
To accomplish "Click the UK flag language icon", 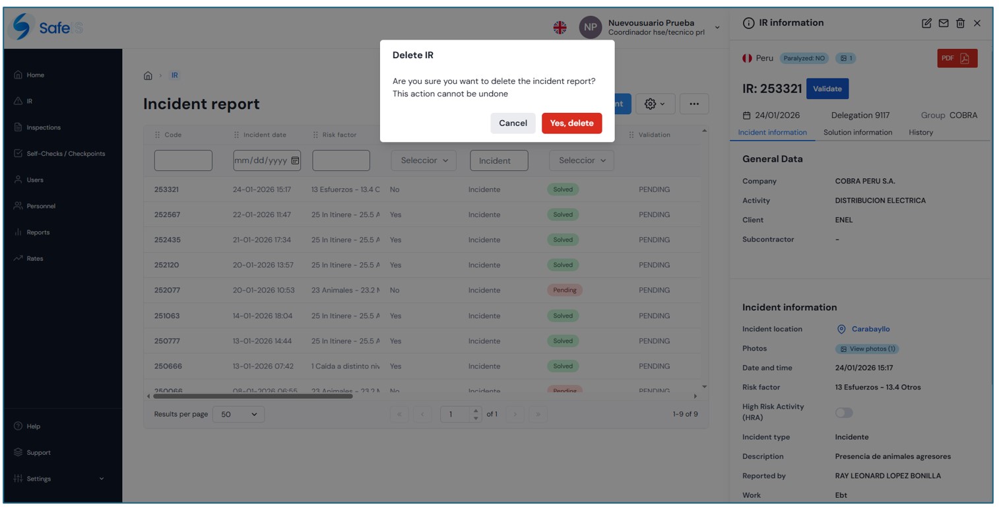I will tap(560, 28).
